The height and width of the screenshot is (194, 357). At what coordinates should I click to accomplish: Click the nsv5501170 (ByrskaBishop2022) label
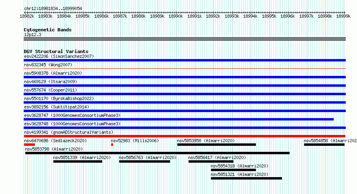59,98
